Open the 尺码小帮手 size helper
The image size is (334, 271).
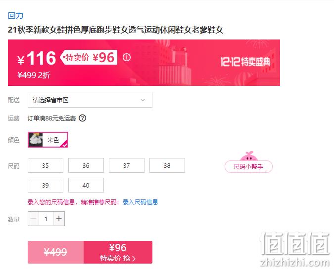point(248,166)
